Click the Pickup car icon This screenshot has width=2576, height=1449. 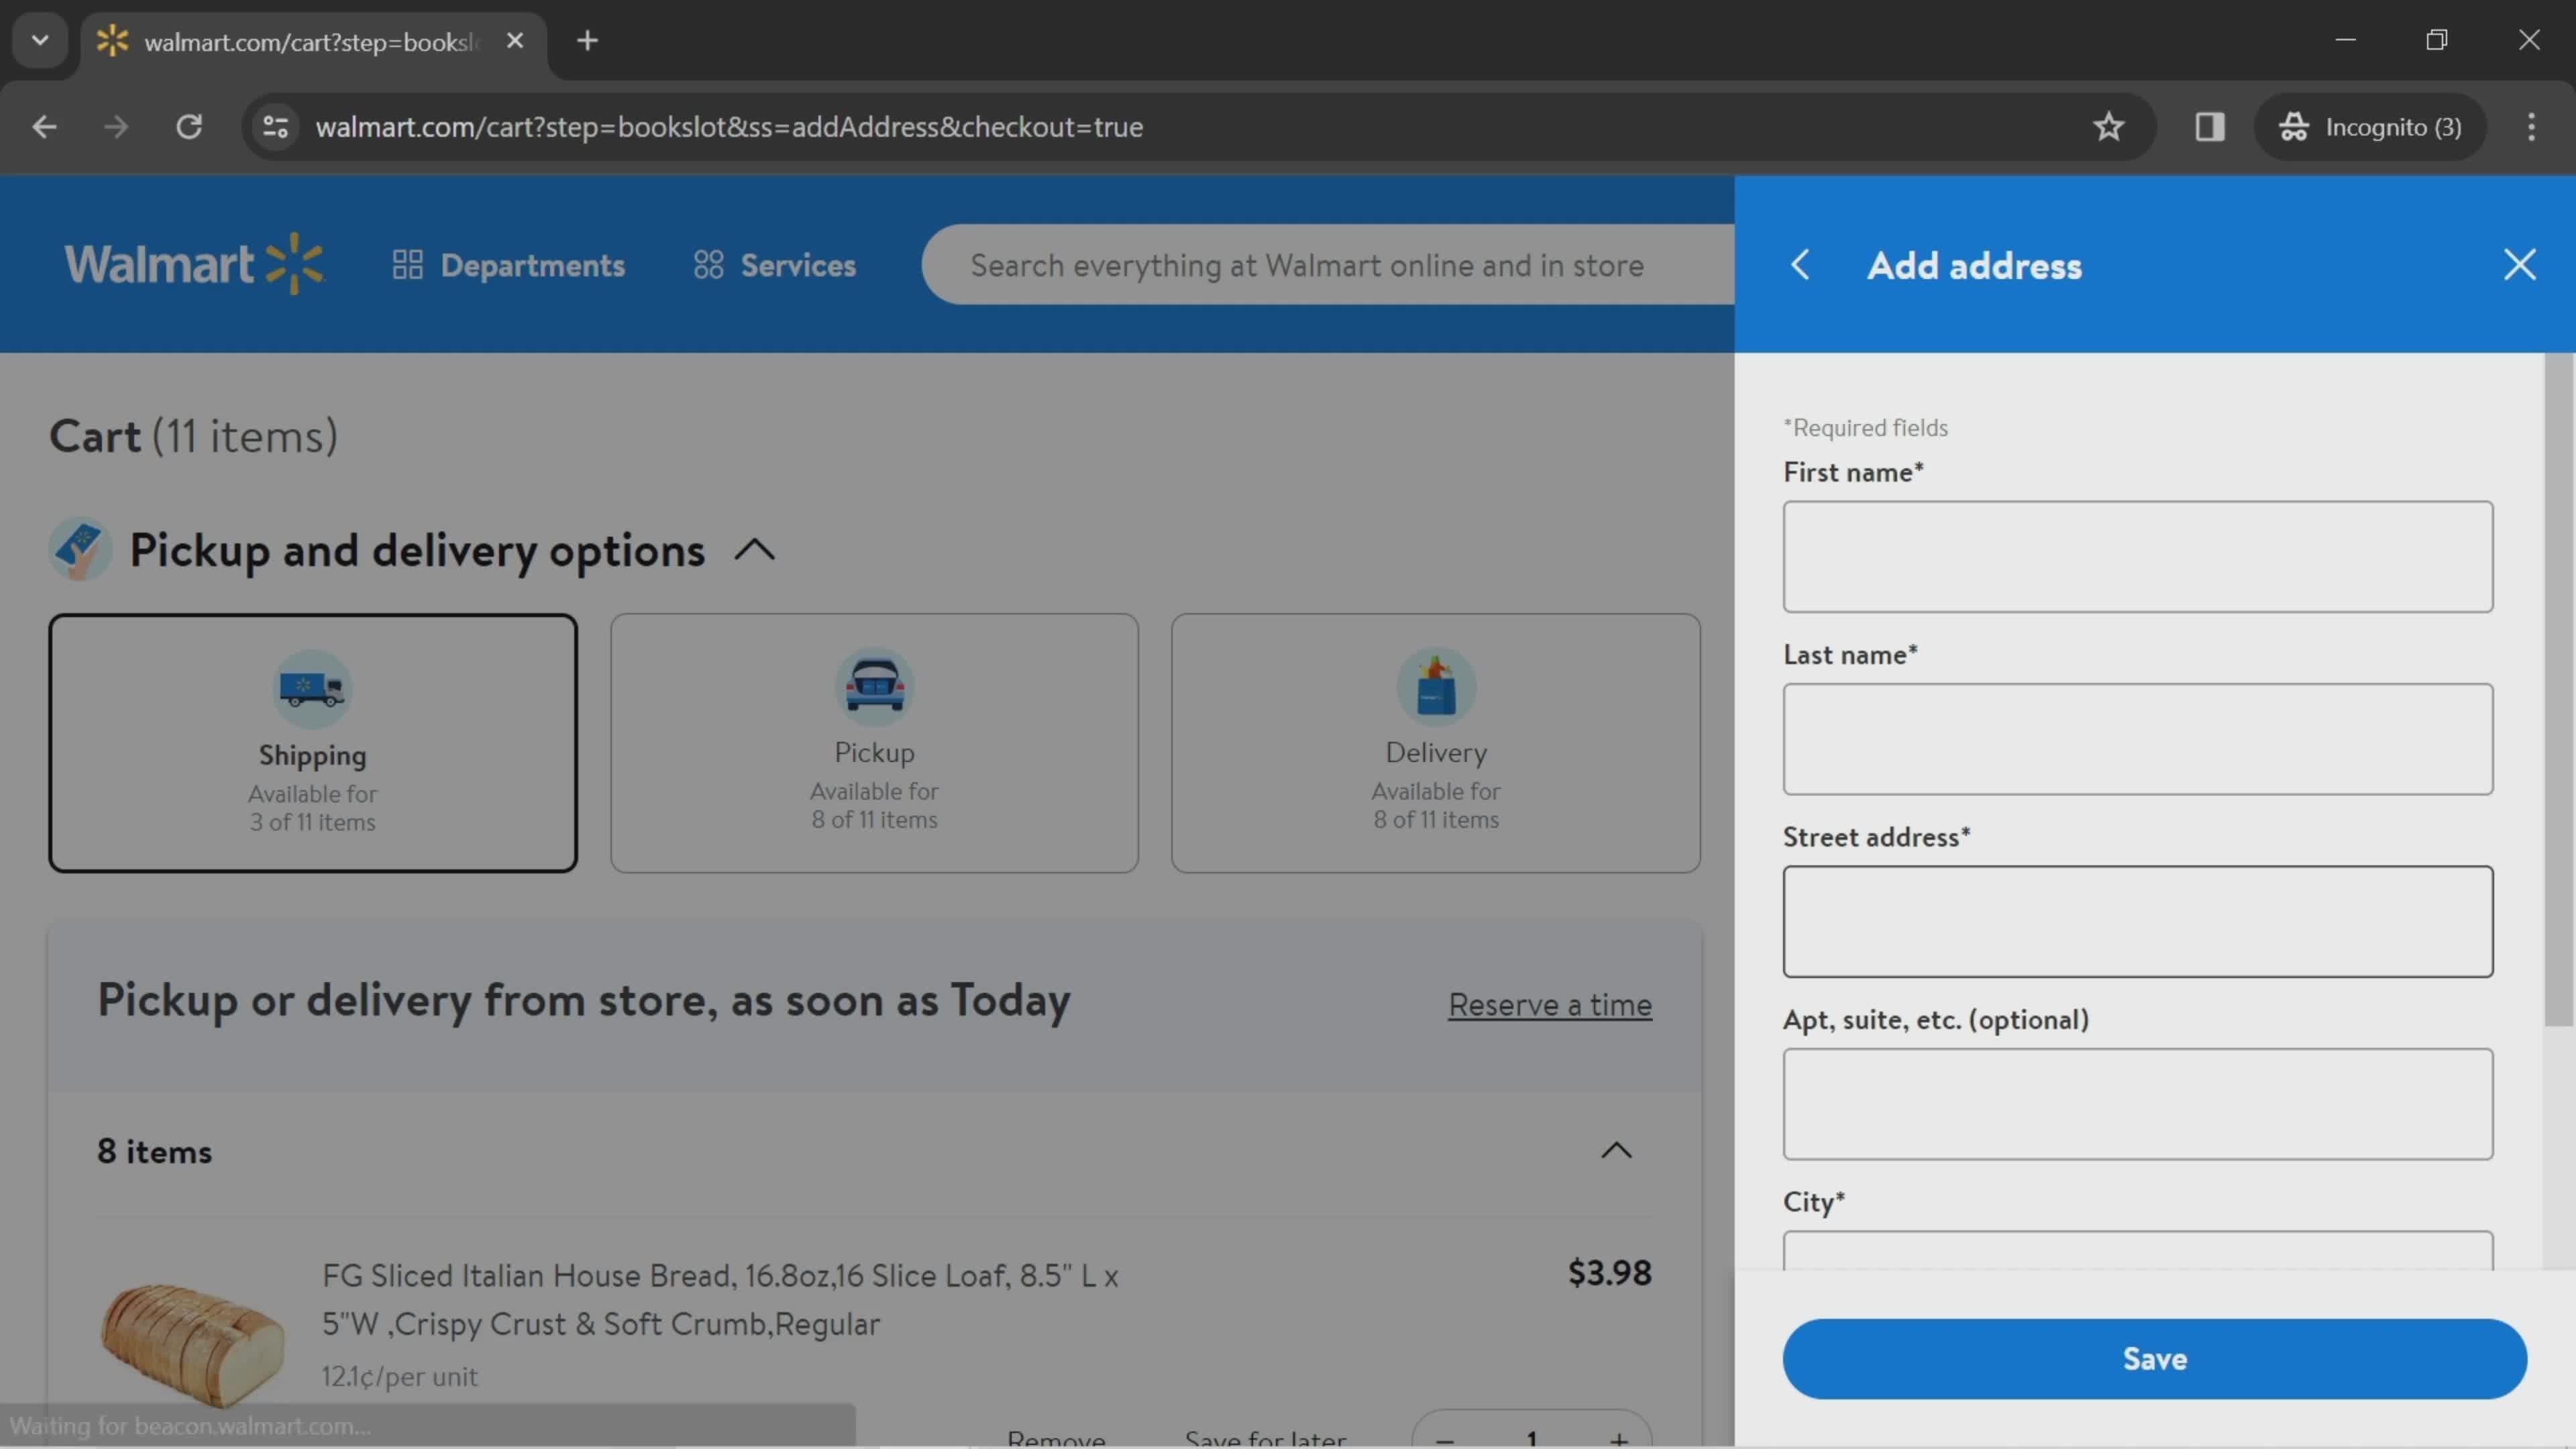click(874, 685)
